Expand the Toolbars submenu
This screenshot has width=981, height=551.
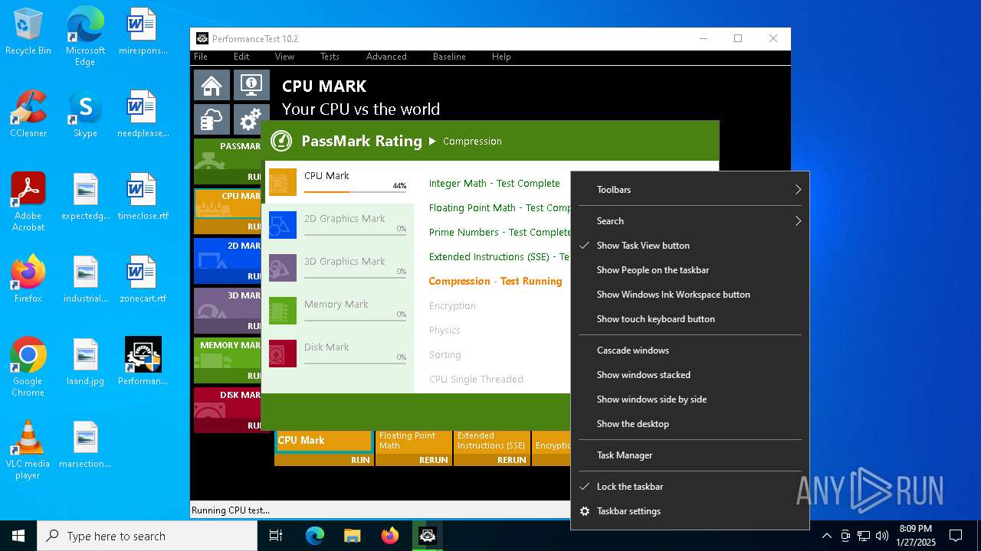[690, 190]
